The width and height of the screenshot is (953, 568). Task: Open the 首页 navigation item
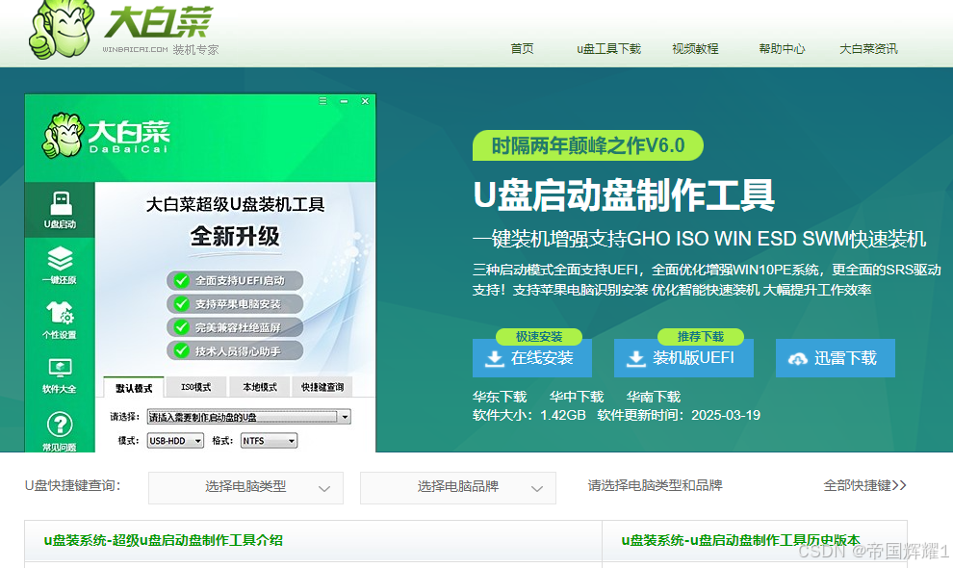522,49
